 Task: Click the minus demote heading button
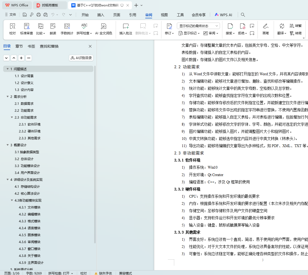point(29,58)
